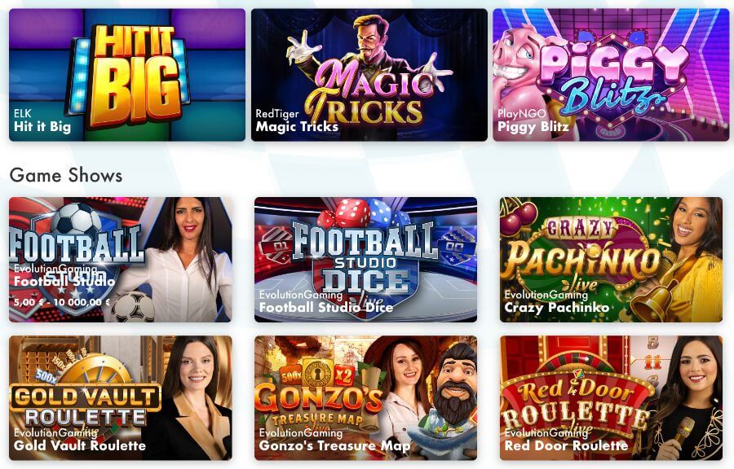Click the Game Shows section heading

pyautogui.click(x=66, y=175)
